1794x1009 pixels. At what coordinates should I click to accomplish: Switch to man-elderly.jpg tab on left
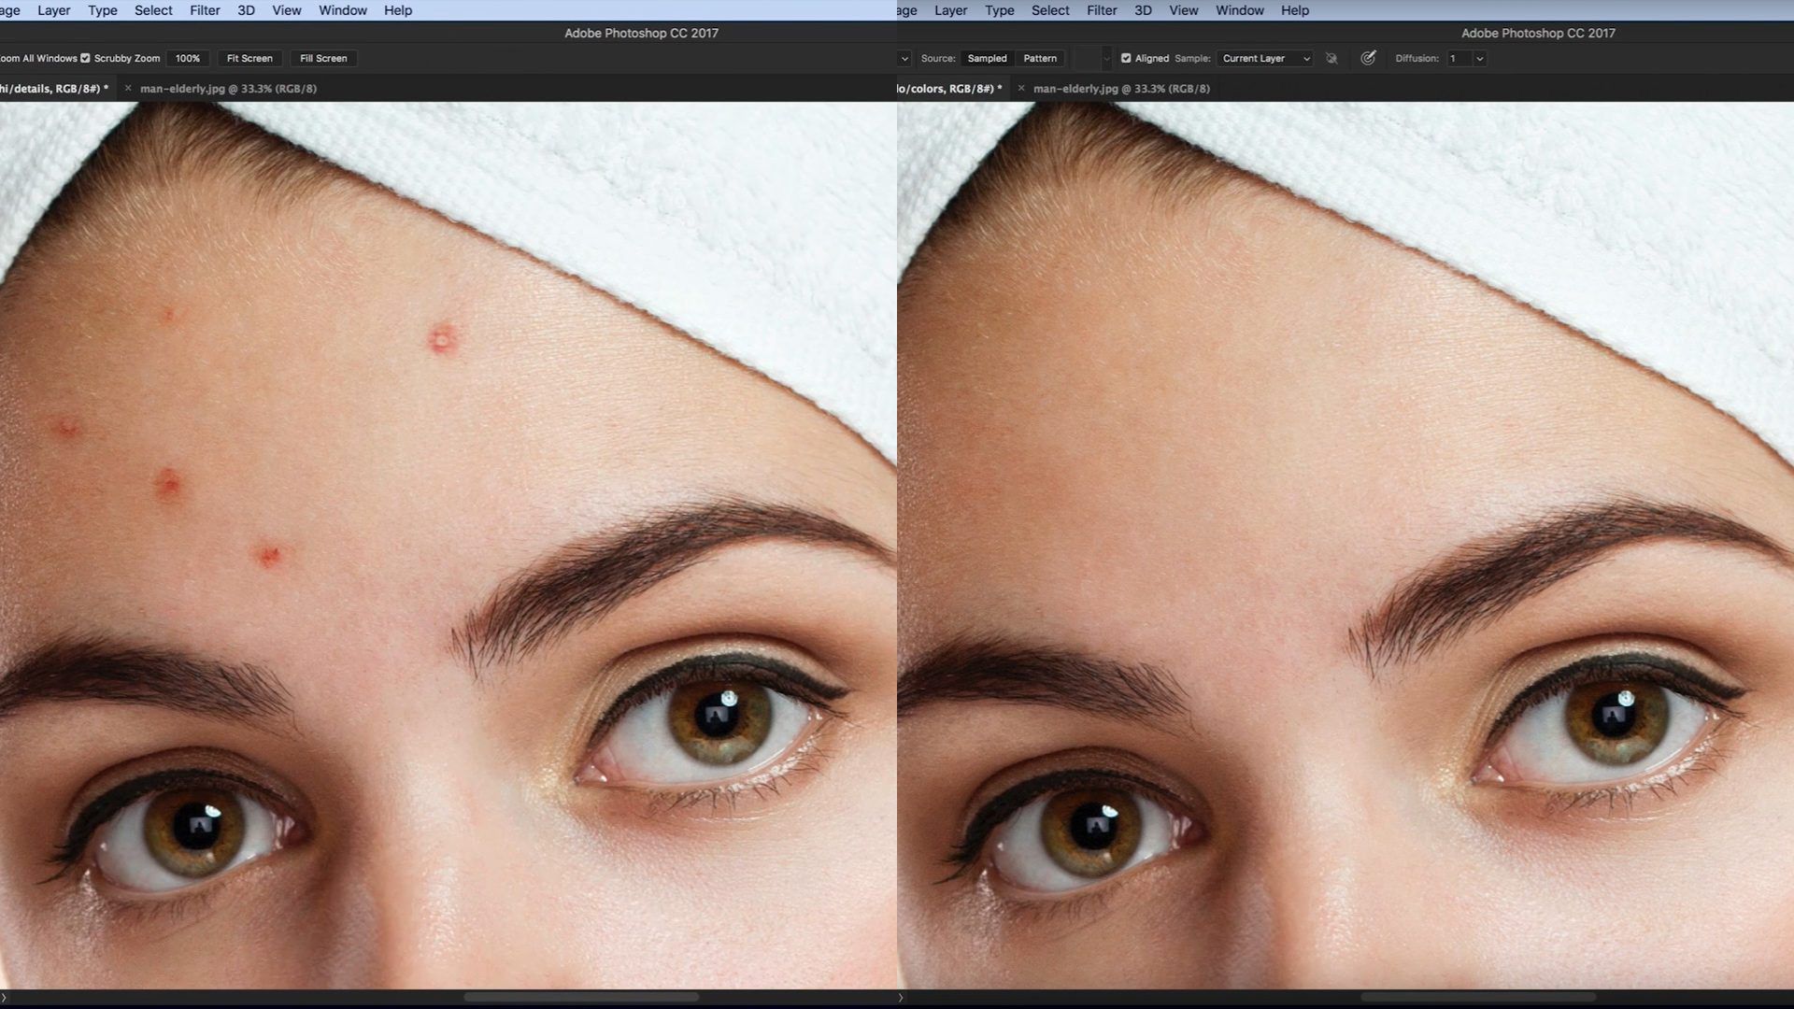228,89
